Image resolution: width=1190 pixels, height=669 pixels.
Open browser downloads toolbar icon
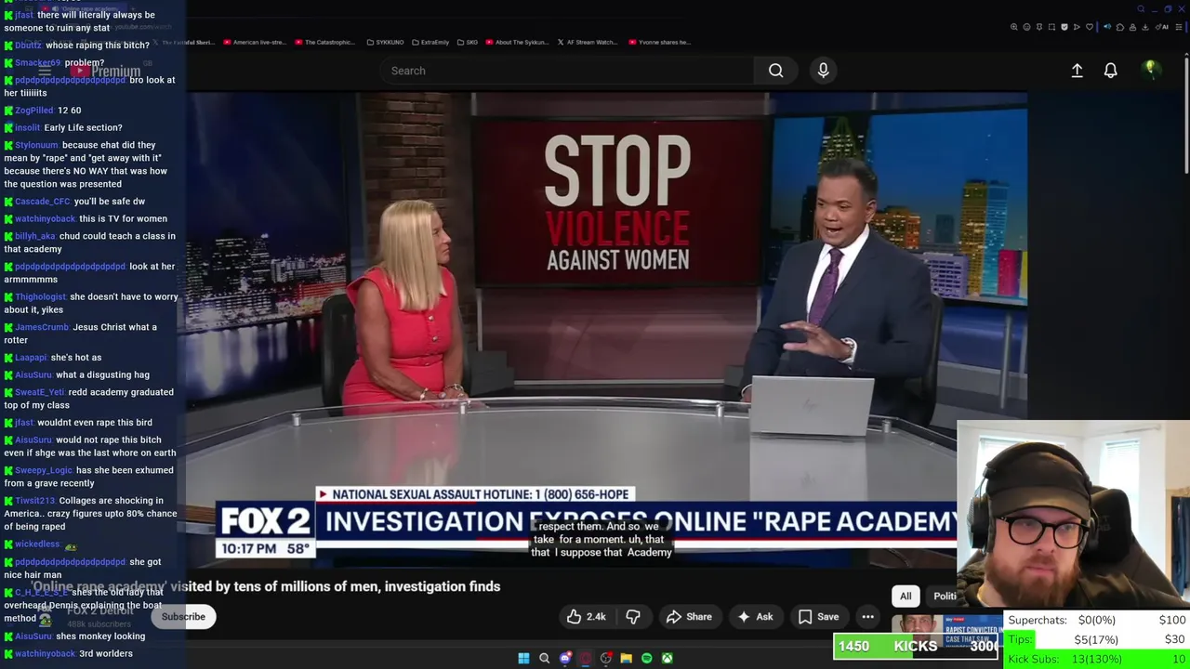tap(1145, 27)
